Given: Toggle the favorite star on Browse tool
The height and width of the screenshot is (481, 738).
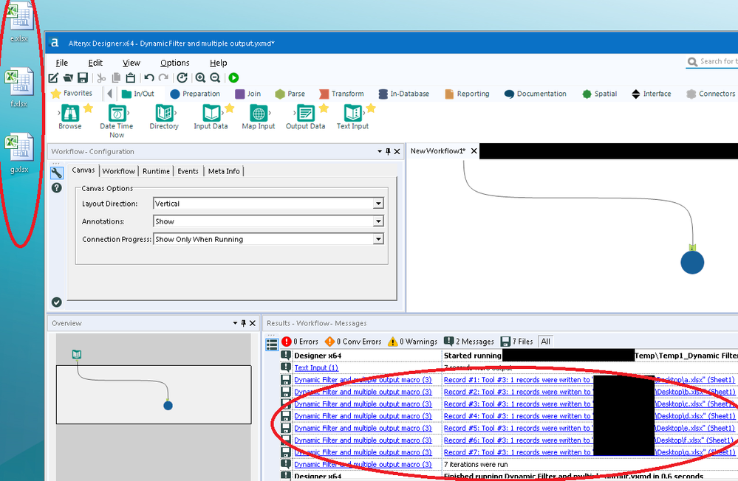Looking at the screenshot, I should point(88,108).
